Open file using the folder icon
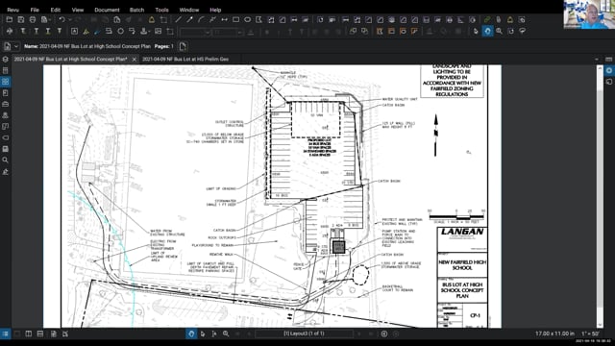Screen dimensions: 615x346 coord(9,19)
